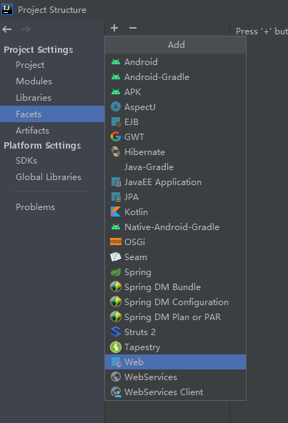Choose Android-Gradle facet type
This screenshot has width=288, height=423.
point(176,77)
